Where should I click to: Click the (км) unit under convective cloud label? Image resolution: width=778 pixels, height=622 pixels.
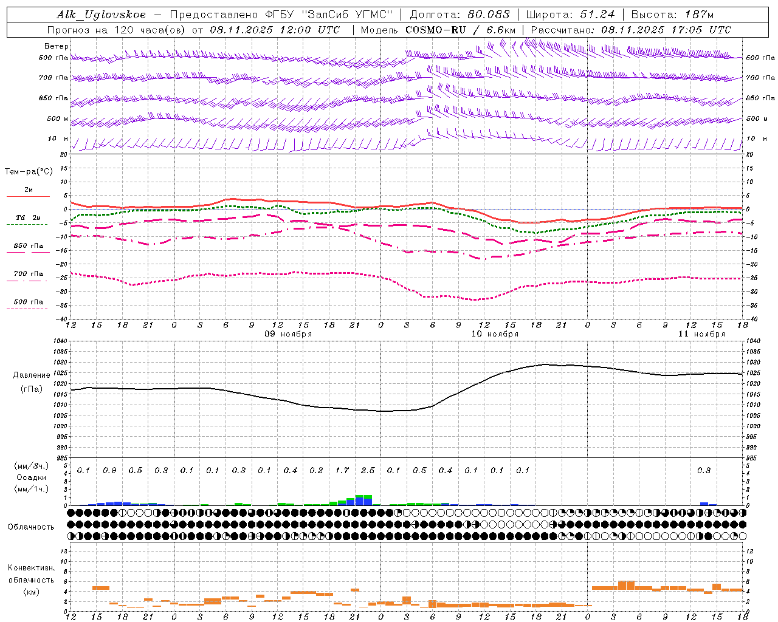click(x=31, y=592)
